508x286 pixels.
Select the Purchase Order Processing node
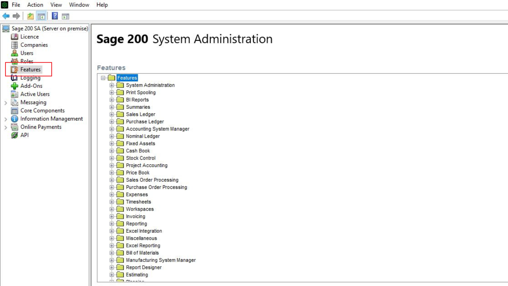tap(156, 187)
